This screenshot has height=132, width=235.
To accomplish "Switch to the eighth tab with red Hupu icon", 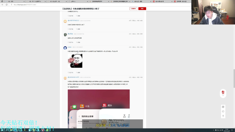I will [x=162, y=1].
